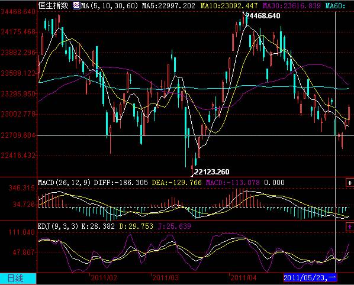354x285 pixels.
Task: Click the 2011/03 timeline label
Action: pos(166,277)
